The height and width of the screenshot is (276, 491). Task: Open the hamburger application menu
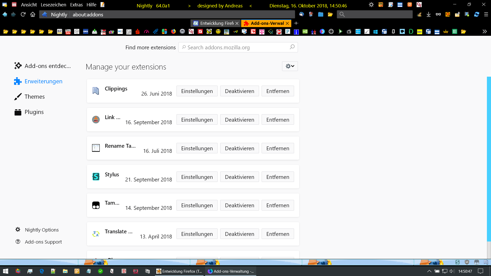coord(486,15)
